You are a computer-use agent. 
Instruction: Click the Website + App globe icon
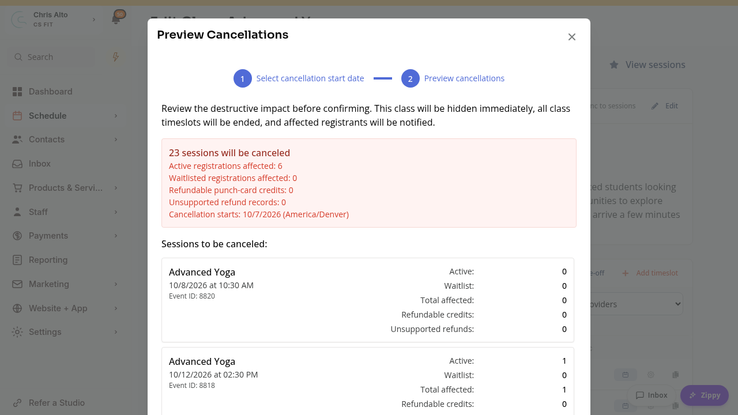point(17,308)
